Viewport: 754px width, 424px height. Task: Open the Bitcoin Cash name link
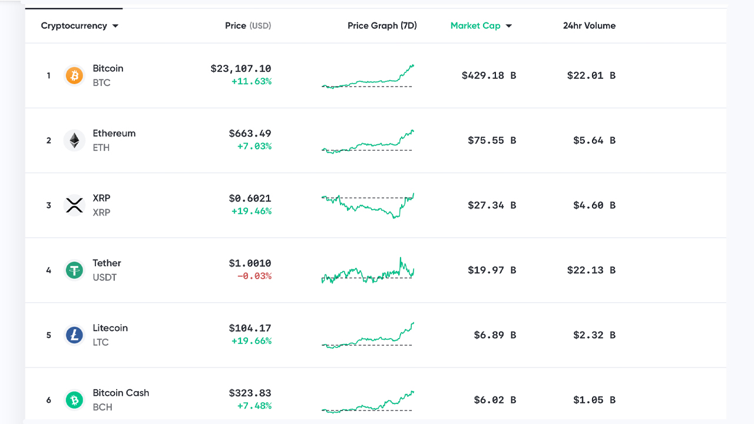(121, 393)
